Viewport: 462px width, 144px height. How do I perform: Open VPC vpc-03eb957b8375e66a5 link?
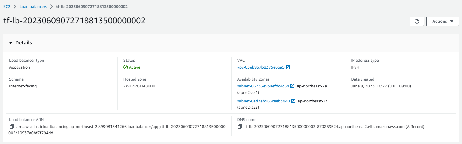point(261,67)
